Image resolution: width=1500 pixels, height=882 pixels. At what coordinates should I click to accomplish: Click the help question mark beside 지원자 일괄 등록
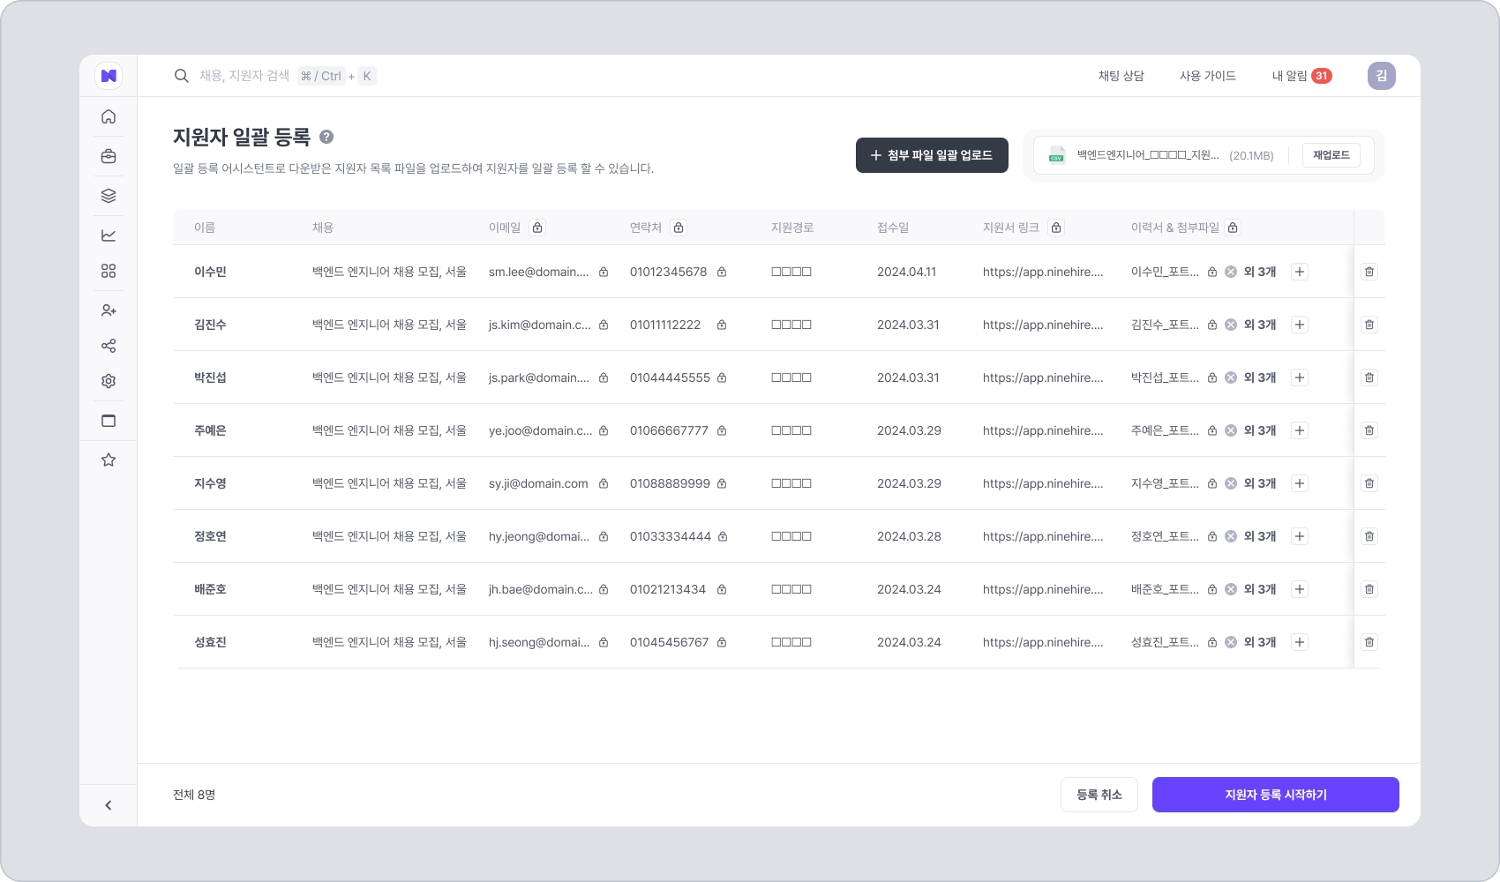(x=326, y=137)
